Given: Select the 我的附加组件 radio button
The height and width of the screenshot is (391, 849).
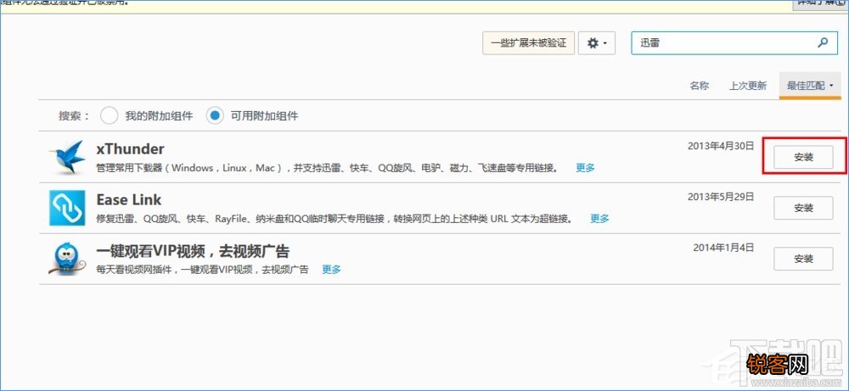Looking at the screenshot, I should click(109, 115).
